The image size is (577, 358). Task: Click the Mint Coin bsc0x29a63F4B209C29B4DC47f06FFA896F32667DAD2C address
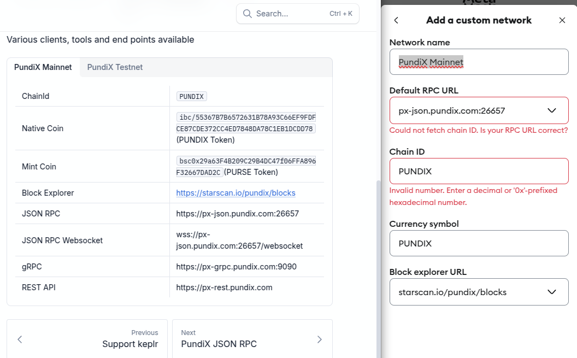coord(246,166)
